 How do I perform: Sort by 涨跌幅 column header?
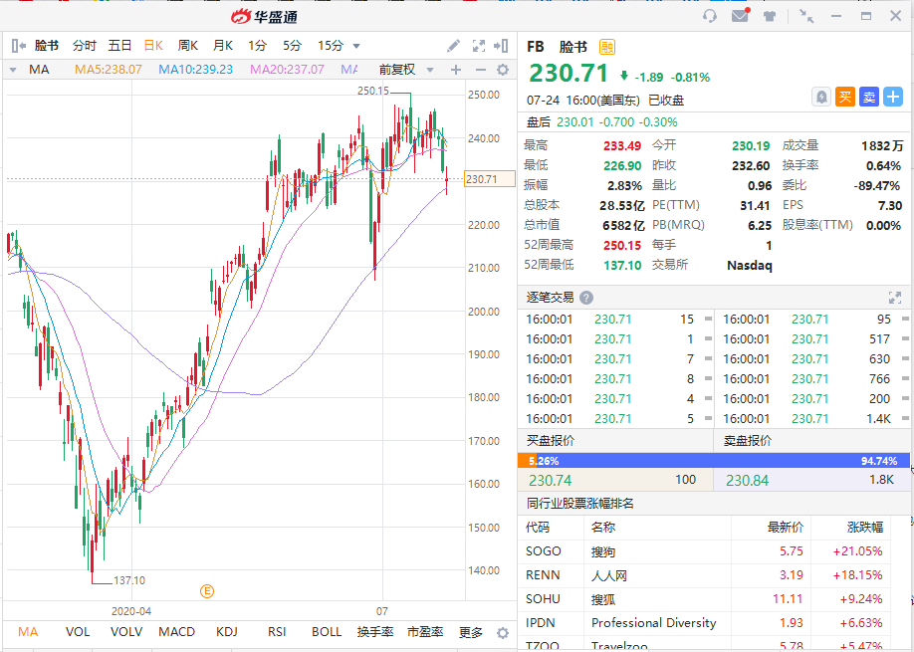point(865,528)
